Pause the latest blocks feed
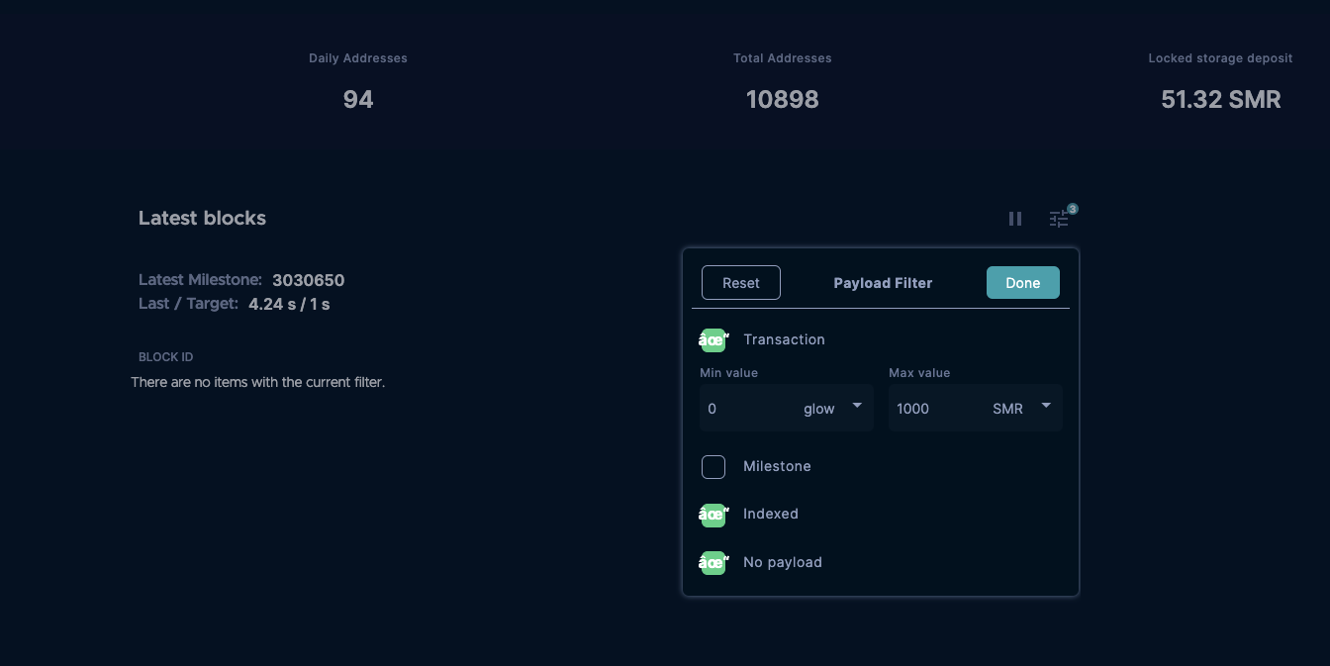The image size is (1330, 666). pos(1015,219)
